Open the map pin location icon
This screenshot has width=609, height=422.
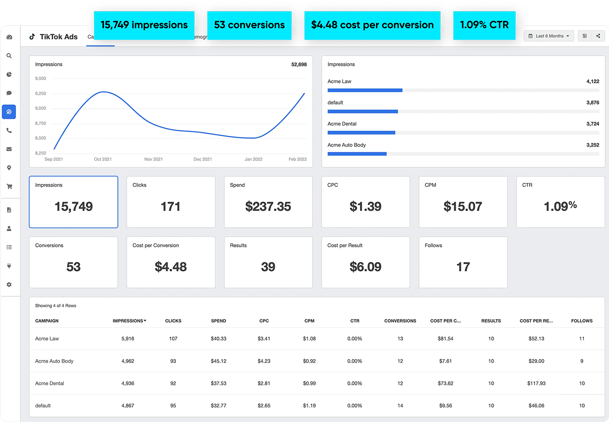[9, 168]
